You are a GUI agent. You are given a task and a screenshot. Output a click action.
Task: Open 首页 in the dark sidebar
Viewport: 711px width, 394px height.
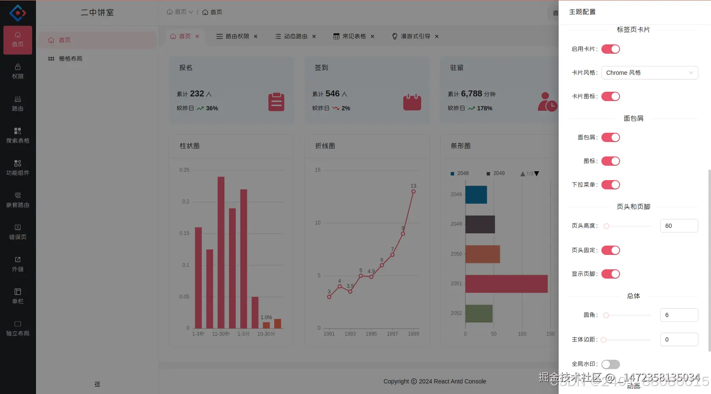(x=18, y=40)
